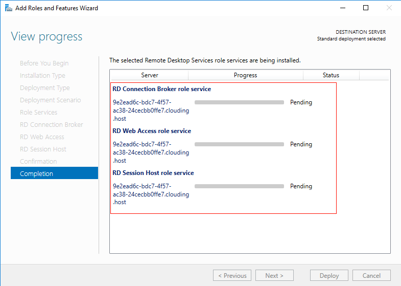
Task: Open the Before You Begin step
Action: tap(44, 63)
